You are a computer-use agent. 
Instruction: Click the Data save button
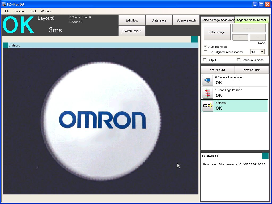(159, 20)
